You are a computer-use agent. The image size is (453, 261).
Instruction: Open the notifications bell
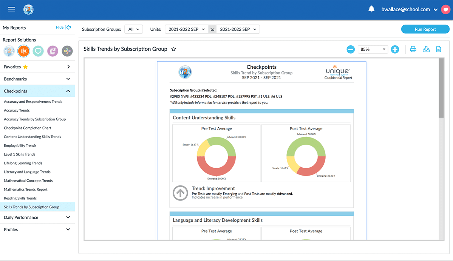click(371, 9)
